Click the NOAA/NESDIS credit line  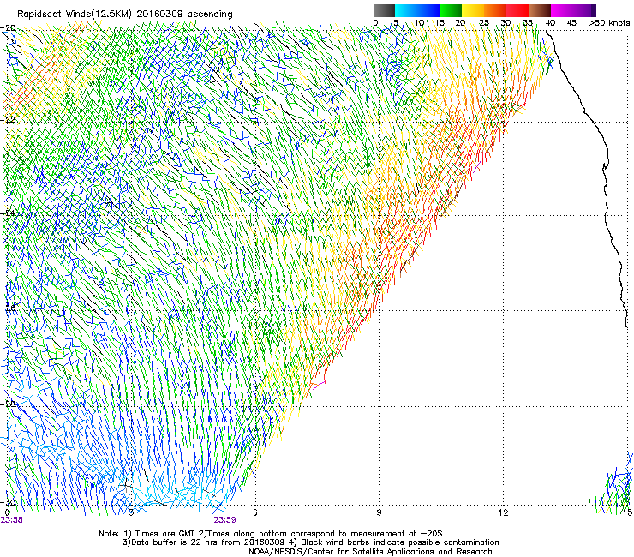click(370, 552)
